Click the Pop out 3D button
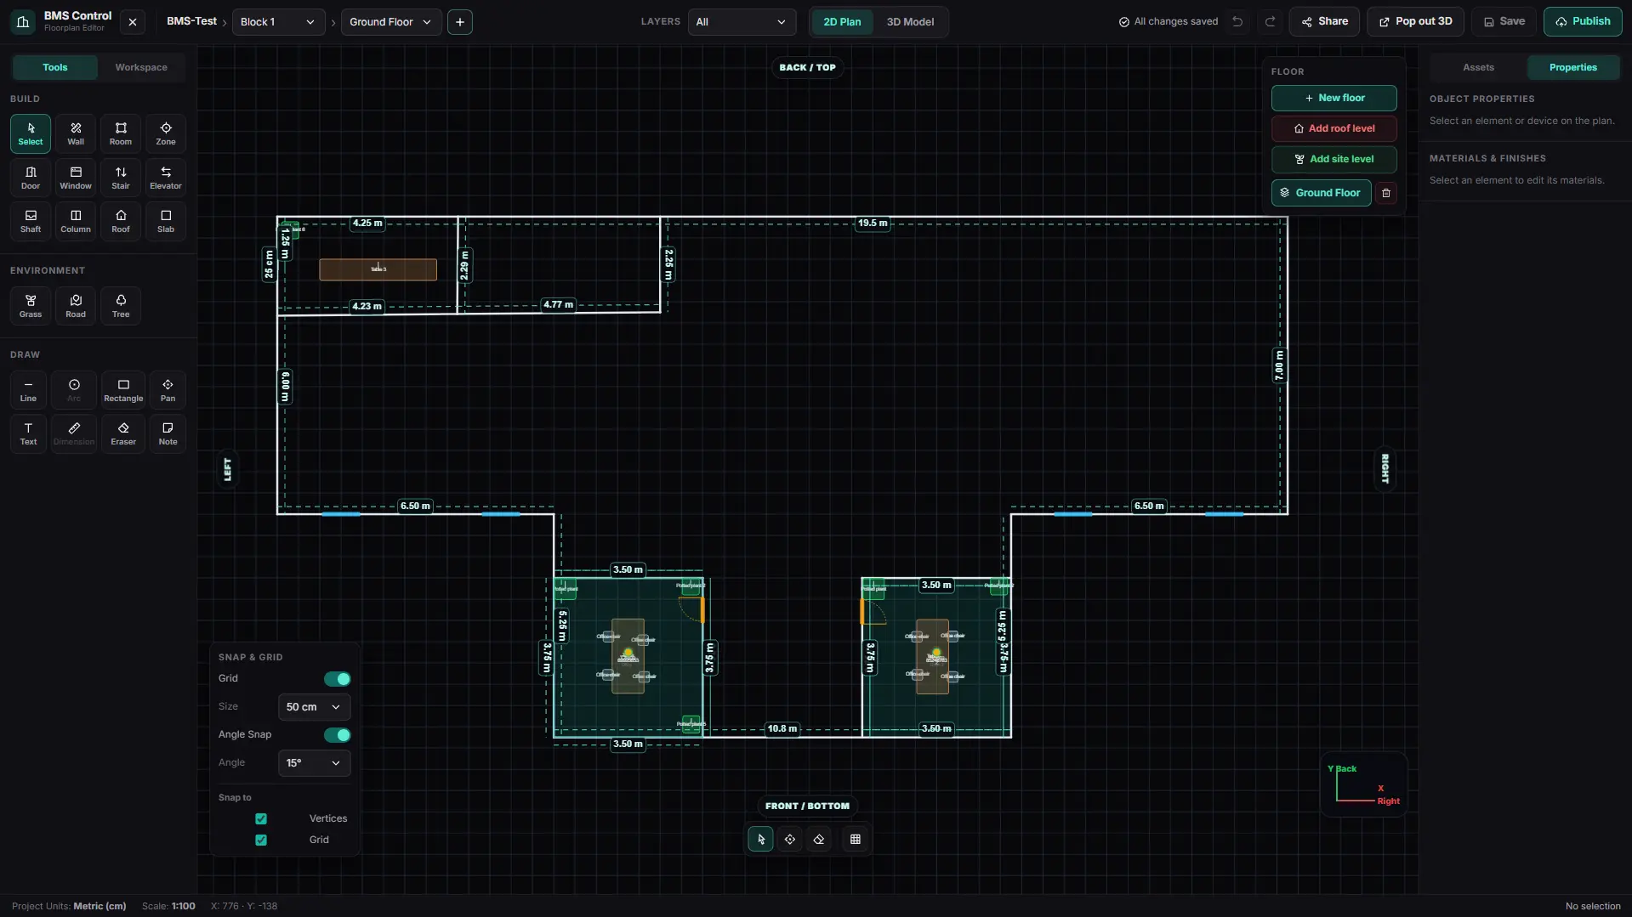1632x917 pixels. pyautogui.click(x=1415, y=22)
